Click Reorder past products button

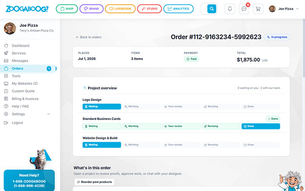94,182
